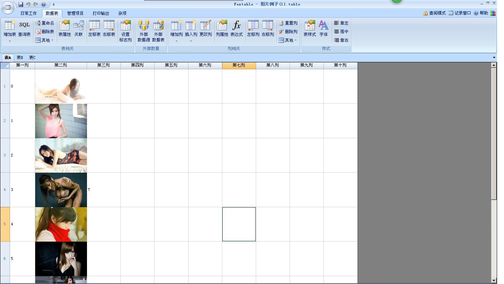Image resolution: width=504 pixels, height=284 pixels.
Task: Click 删除表 to delete the table
Action: (45, 32)
